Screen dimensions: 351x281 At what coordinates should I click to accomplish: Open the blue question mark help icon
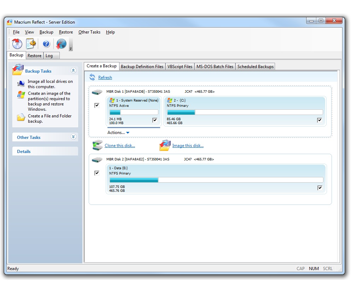point(46,44)
